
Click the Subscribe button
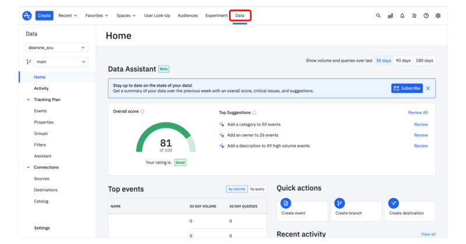[x=407, y=88]
